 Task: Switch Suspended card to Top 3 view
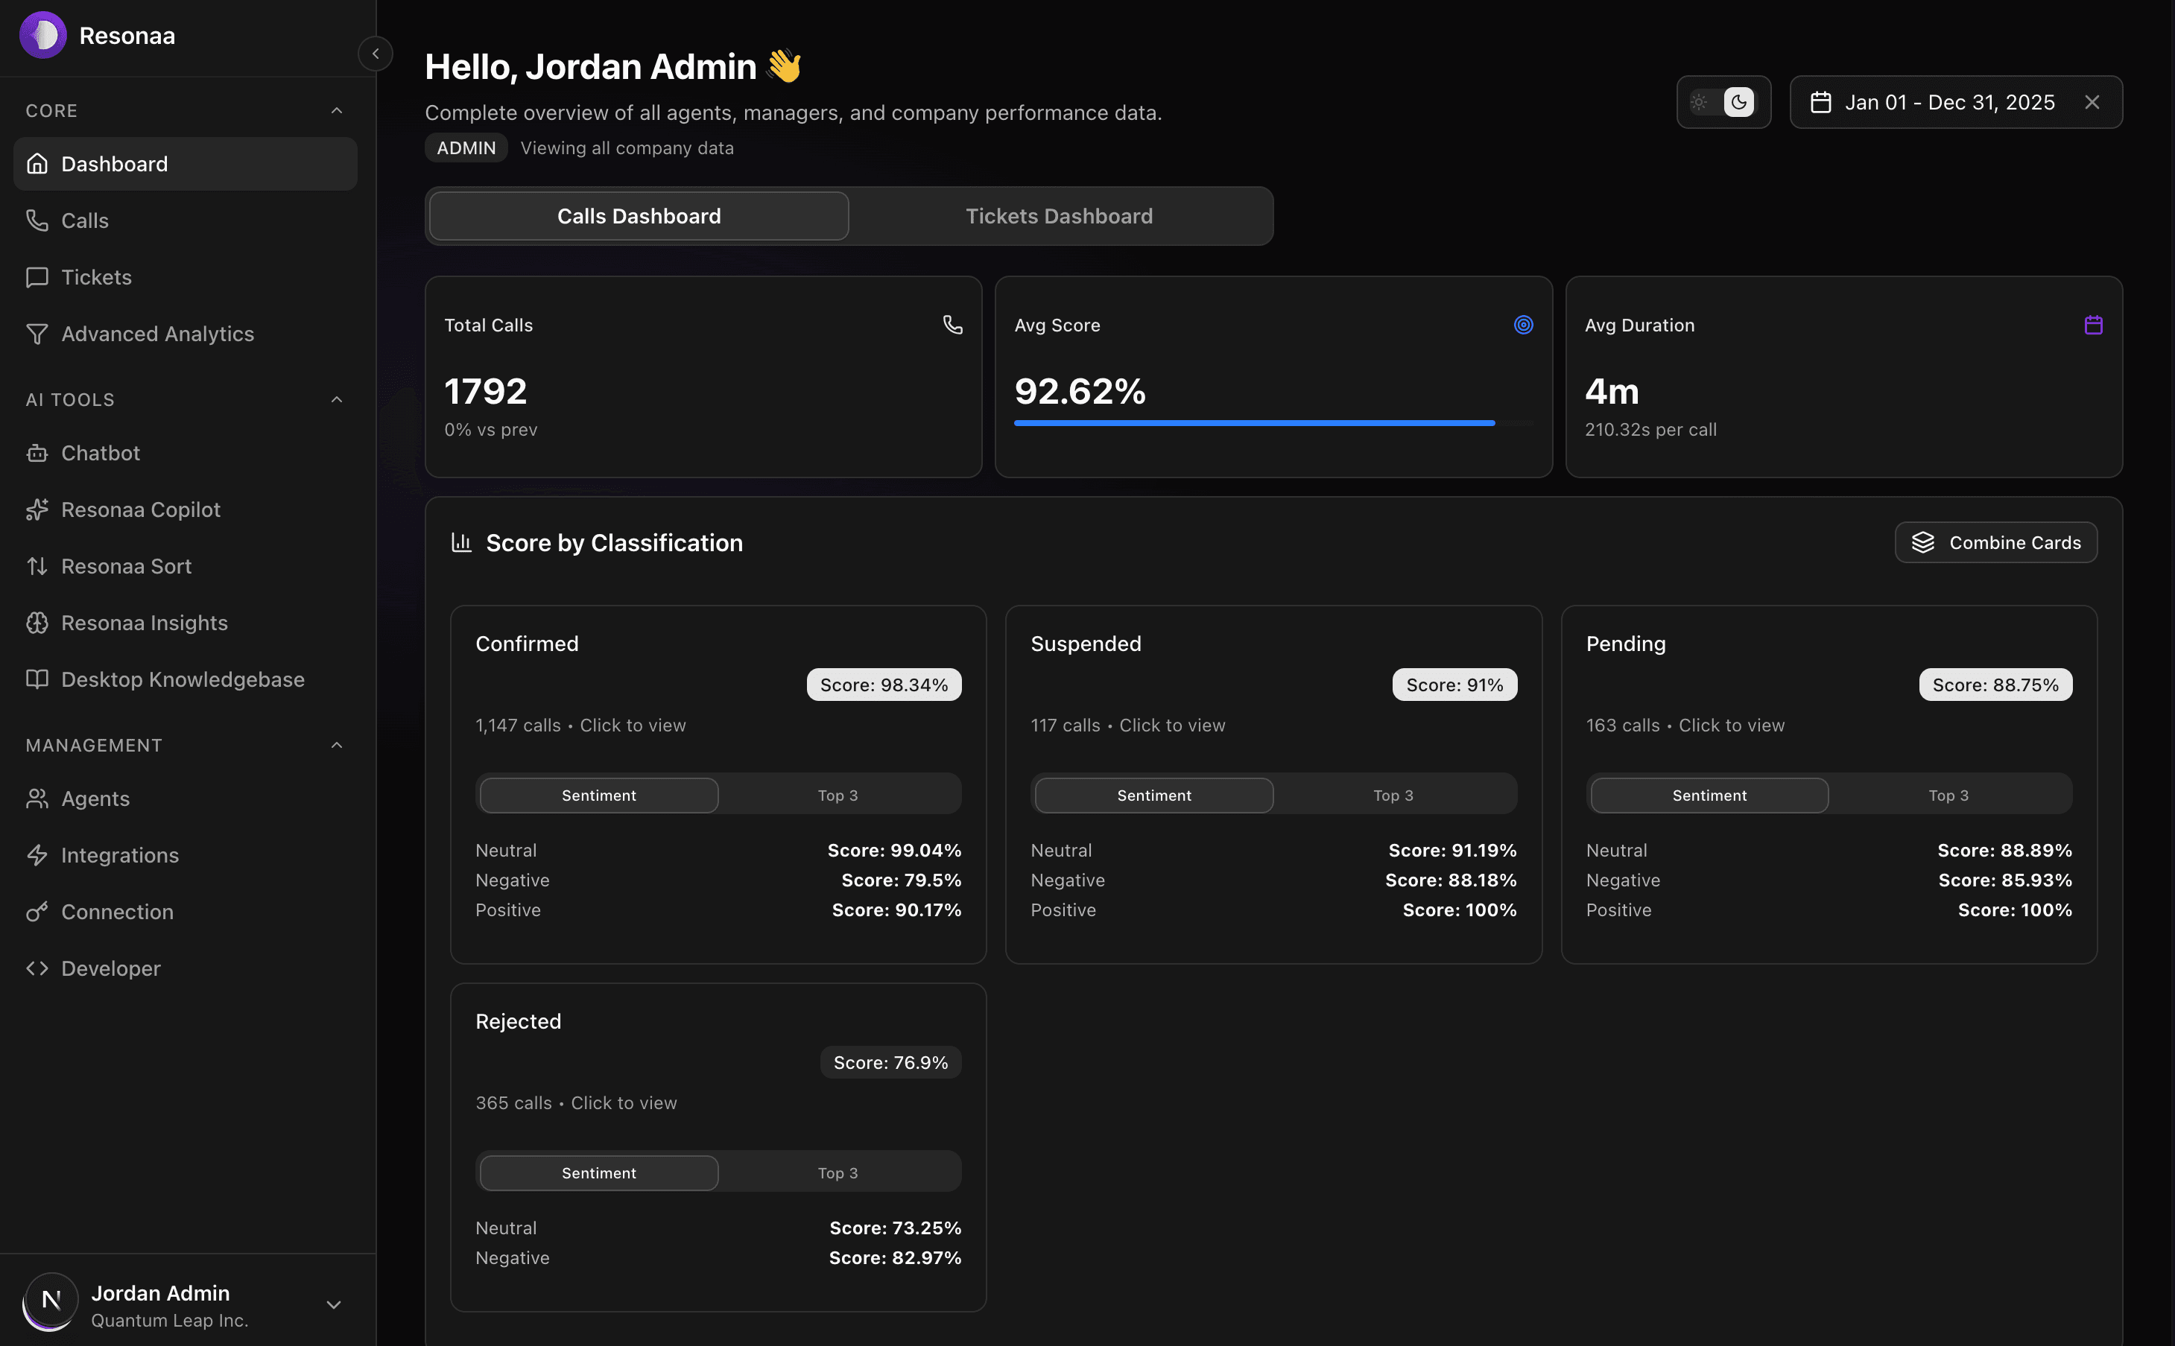point(1393,794)
